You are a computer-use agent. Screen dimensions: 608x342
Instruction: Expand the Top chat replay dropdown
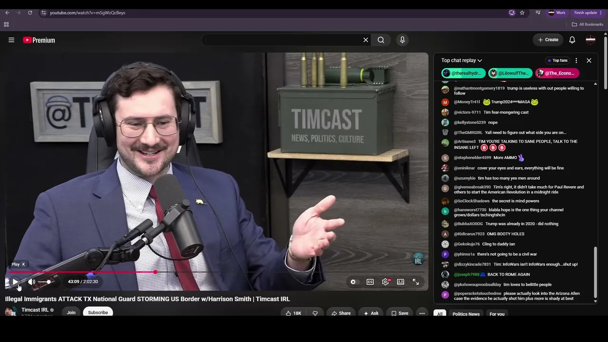[x=461, y=60]
